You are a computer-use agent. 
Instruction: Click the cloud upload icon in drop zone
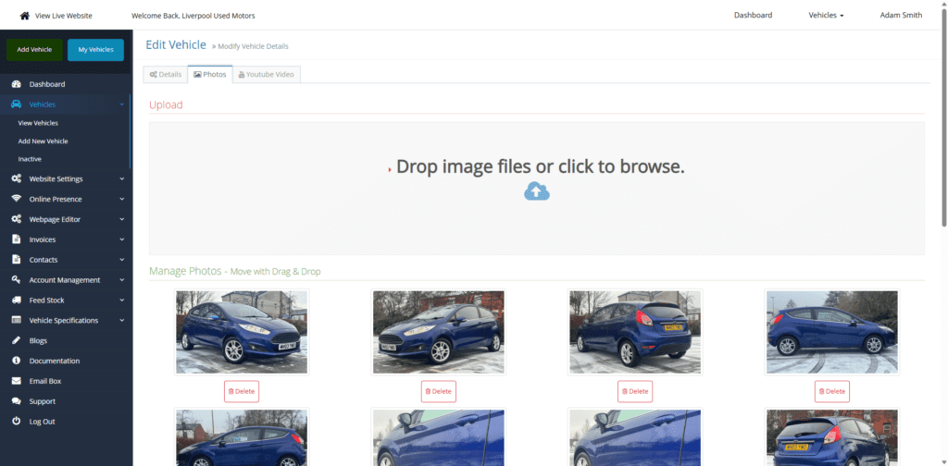[x=537, y=191]
